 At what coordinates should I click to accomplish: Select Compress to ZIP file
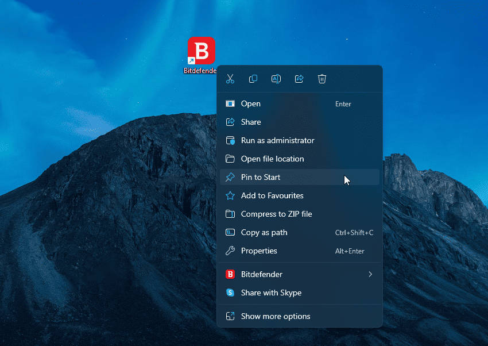click(299, 214)
